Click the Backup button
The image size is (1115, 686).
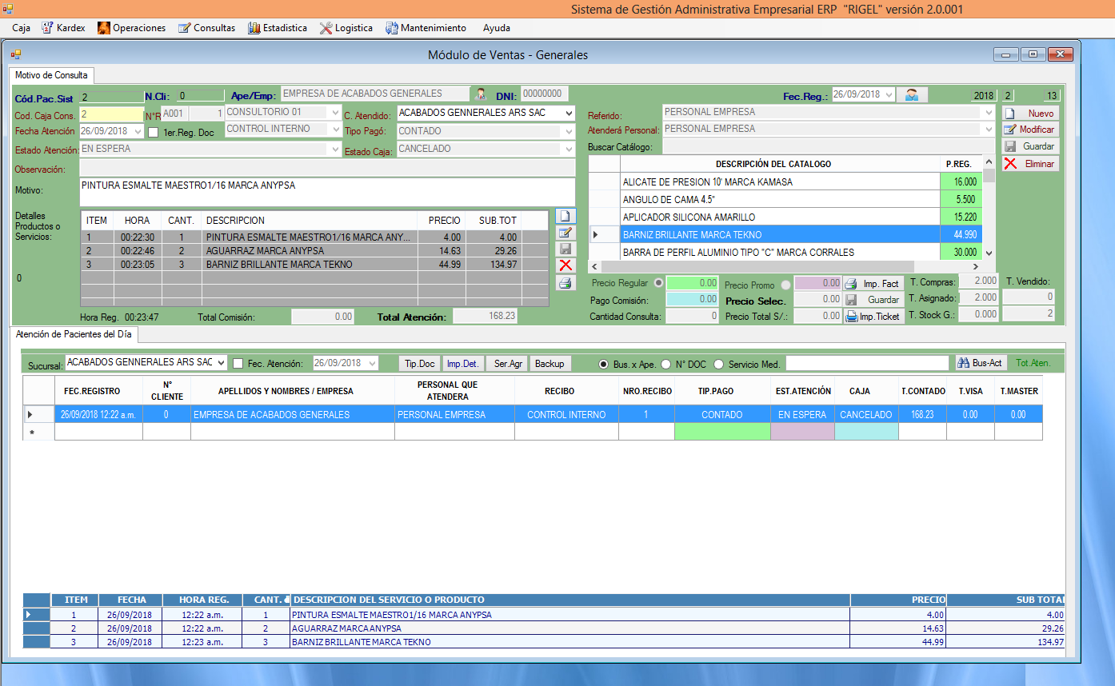(x=550, y=363)
